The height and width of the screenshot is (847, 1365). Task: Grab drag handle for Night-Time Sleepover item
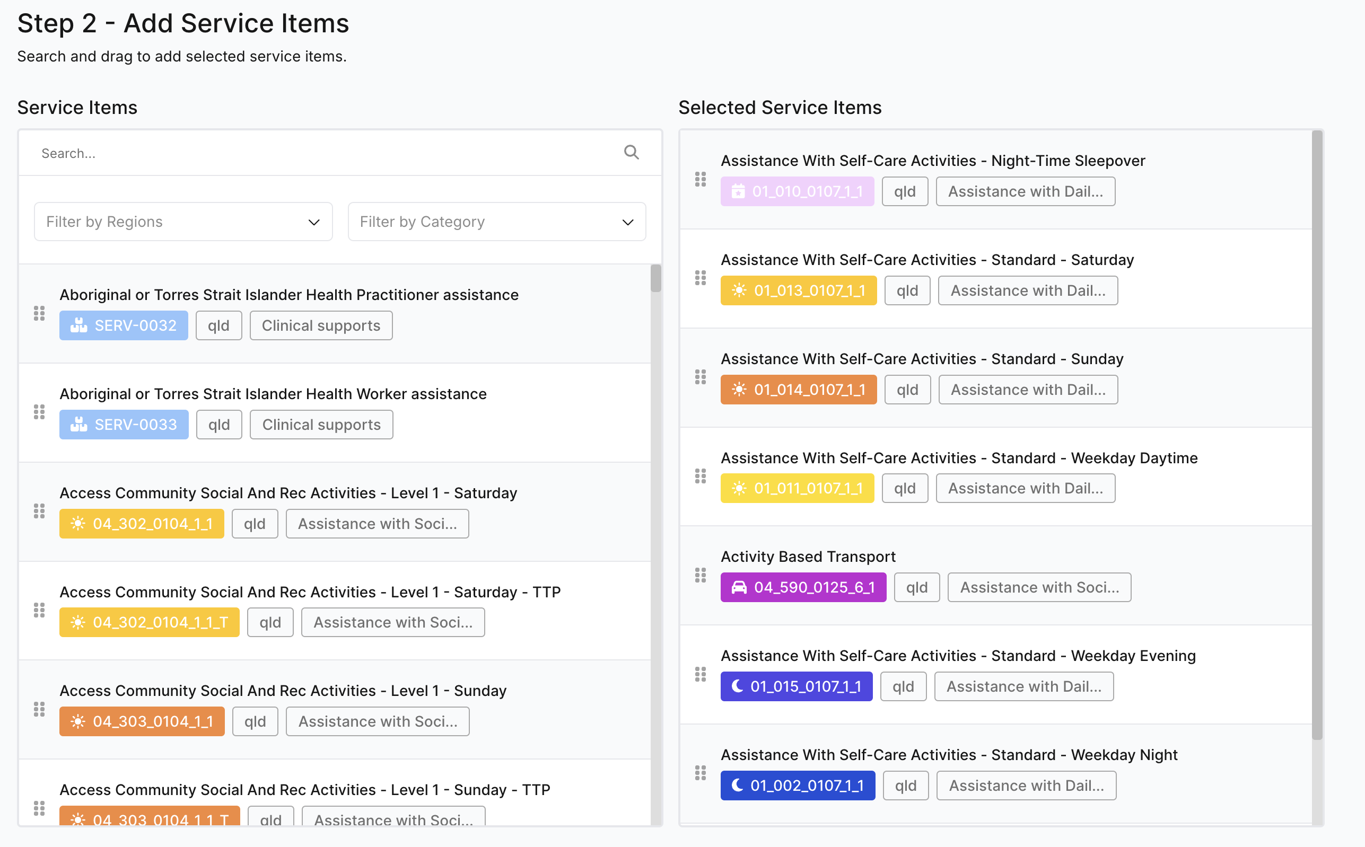701,179
